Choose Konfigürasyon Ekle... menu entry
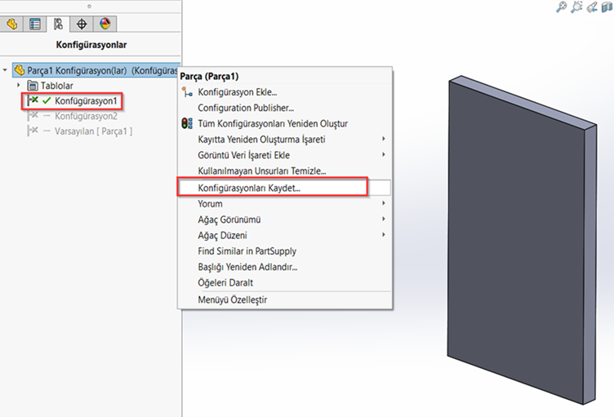The height and width of the screenshot is (417, 614). (x=237, y=92)
